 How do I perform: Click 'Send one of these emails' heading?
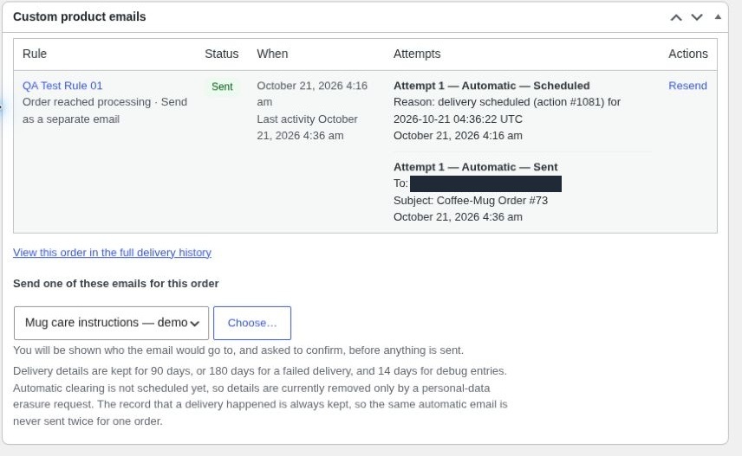click(x=116, y=284)
